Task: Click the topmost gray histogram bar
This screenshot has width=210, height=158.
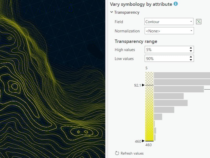Action: click(182, 75)
